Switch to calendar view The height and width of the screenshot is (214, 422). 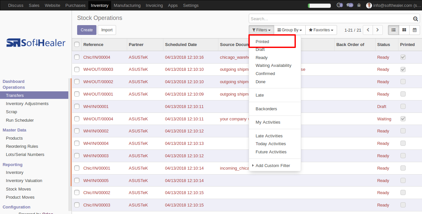click(x=415, y=30)
